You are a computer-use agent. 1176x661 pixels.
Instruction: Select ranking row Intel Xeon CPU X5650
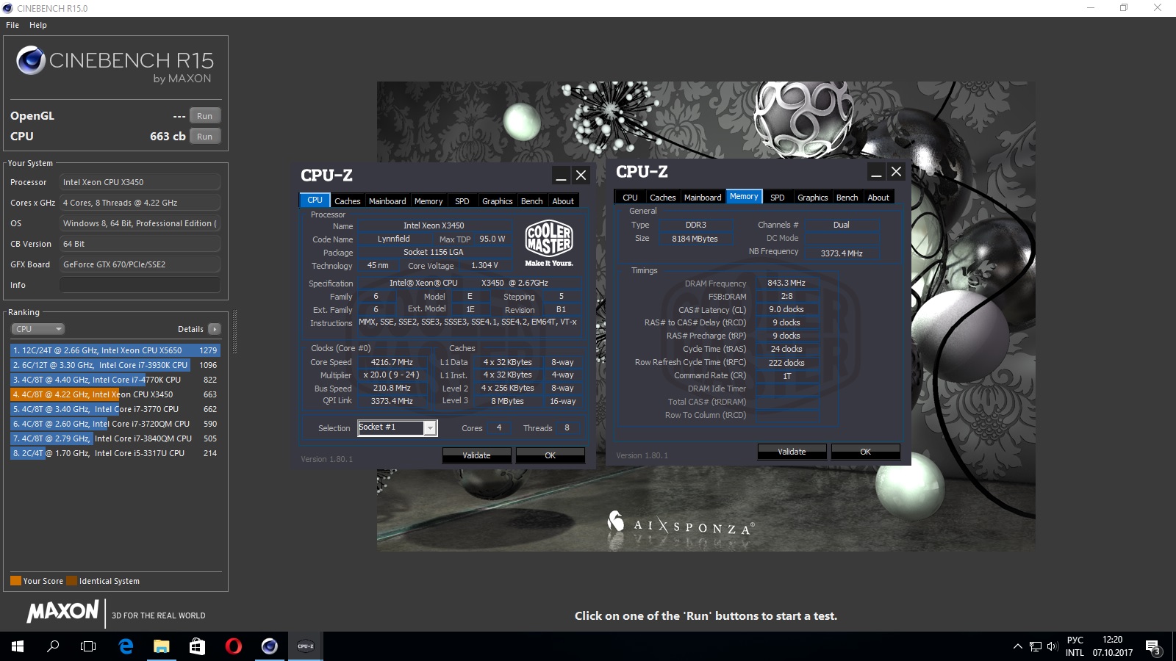coord(115,350)
